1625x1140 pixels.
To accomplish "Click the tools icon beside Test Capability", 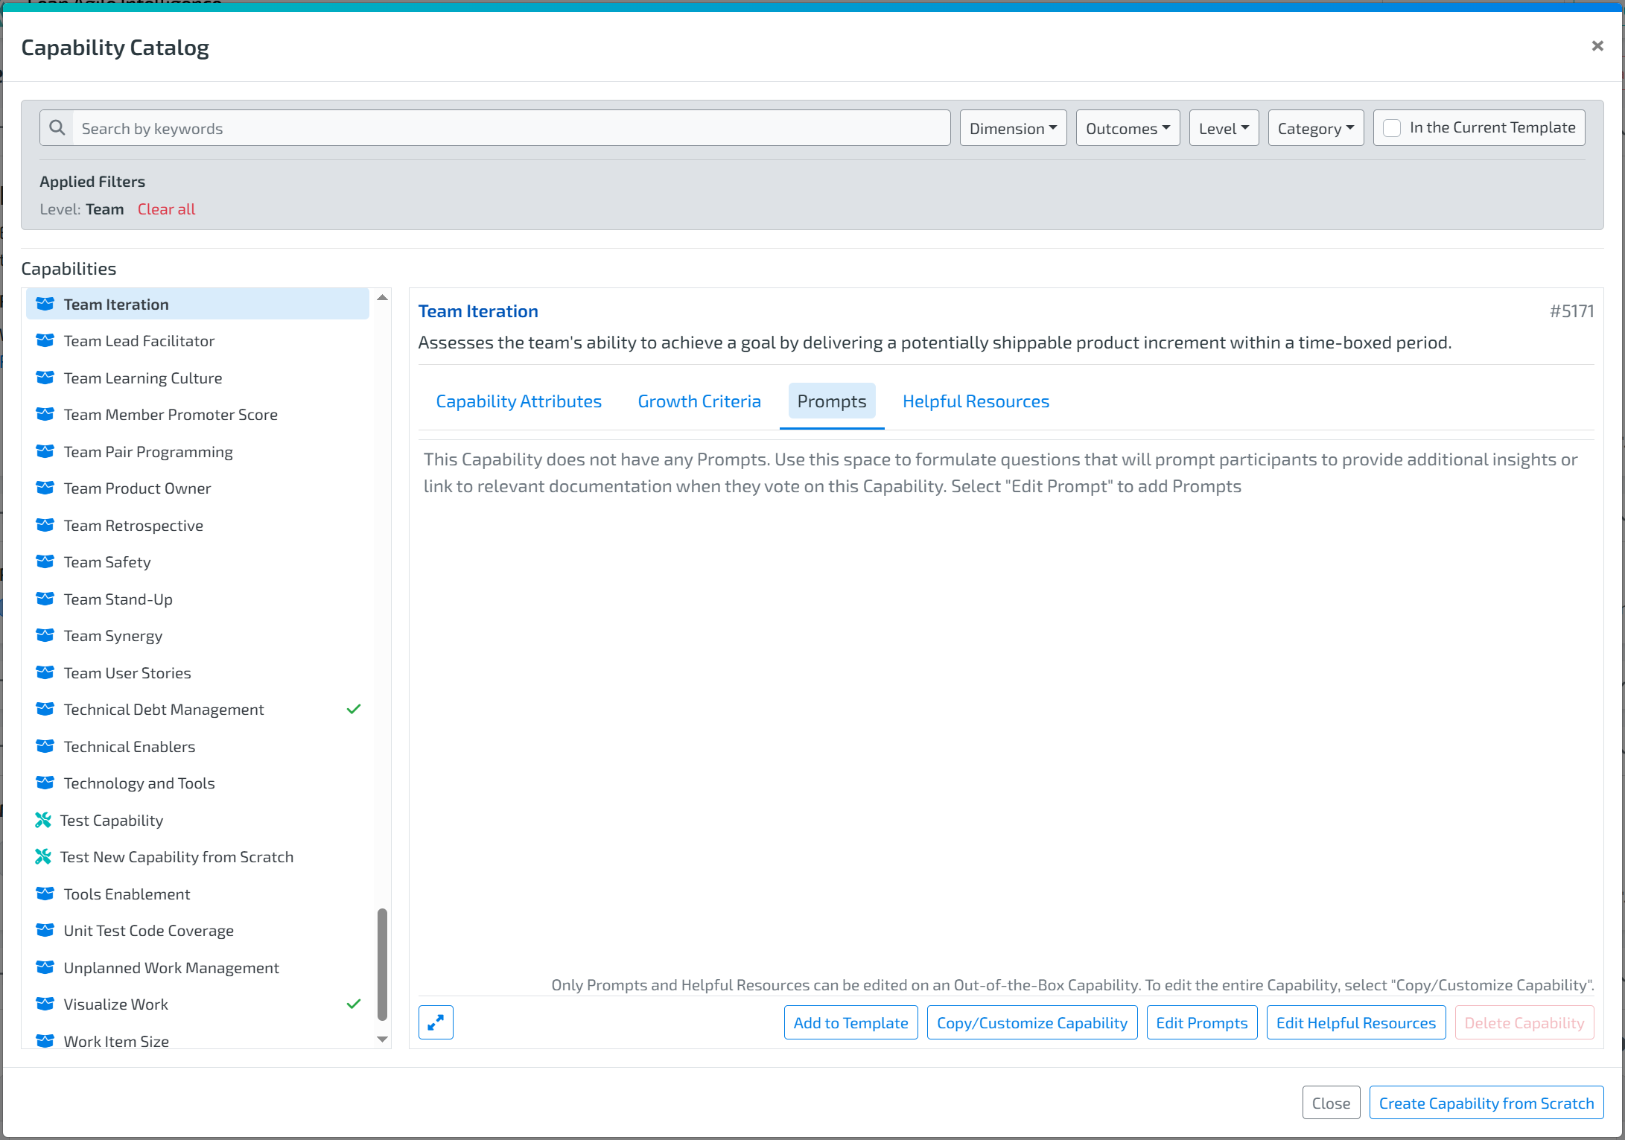I will [x=43, y=820].
